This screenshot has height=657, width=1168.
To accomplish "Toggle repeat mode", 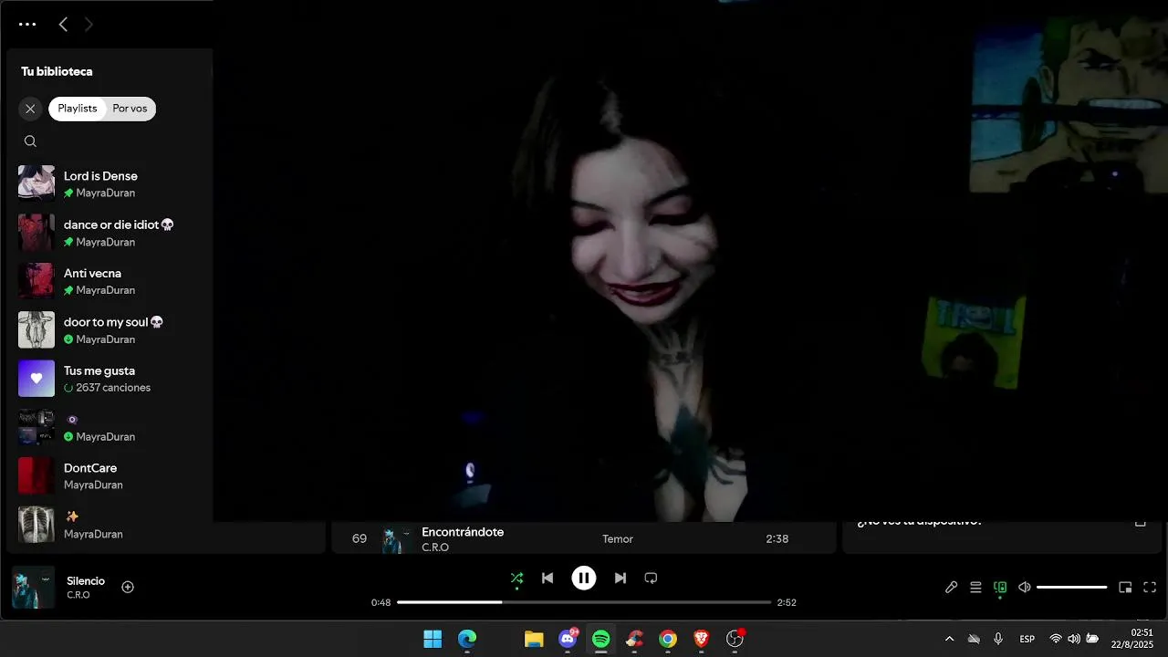I will pos(651,578).
